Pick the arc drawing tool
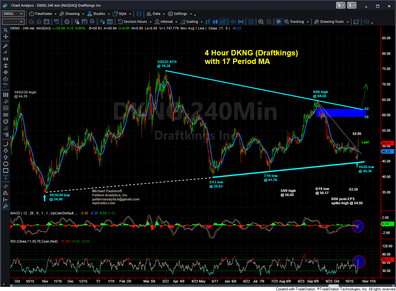396x291 pixels. (x=5, y=143)
